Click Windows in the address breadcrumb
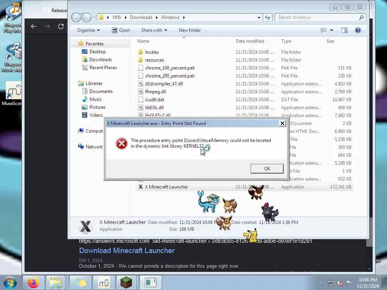 tap(170, 17)
